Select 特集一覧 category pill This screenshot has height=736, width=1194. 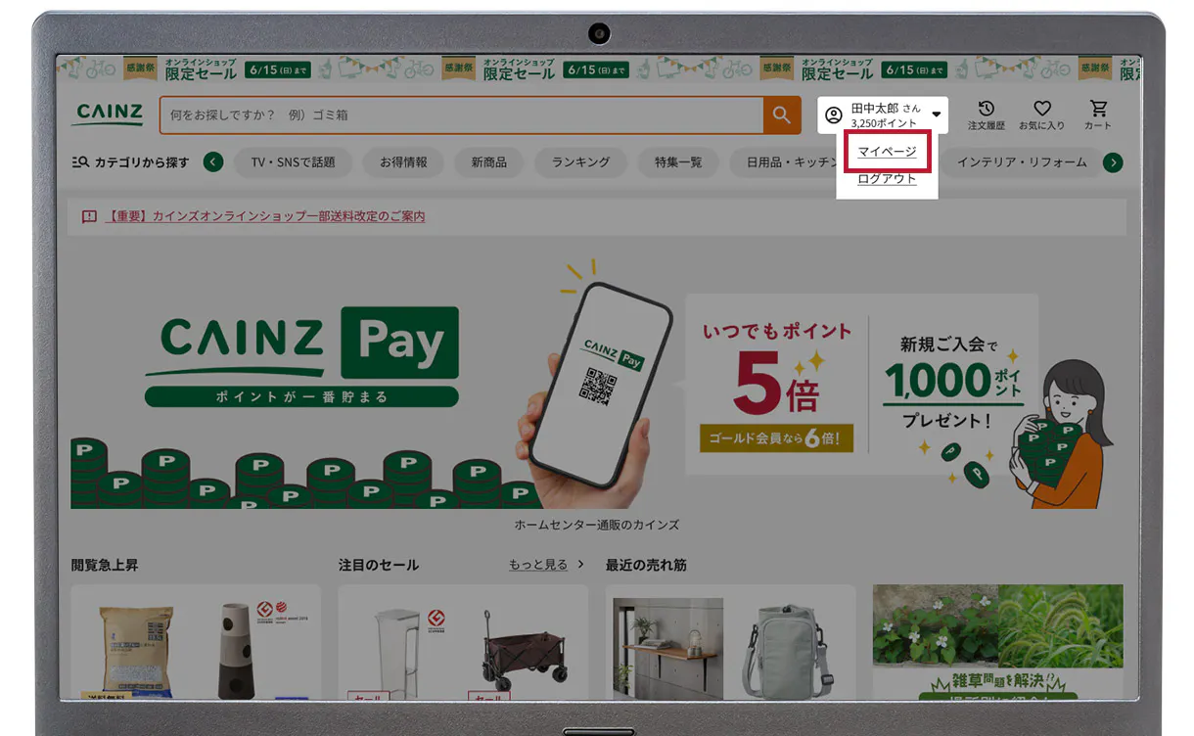click(x=678, y=162)
